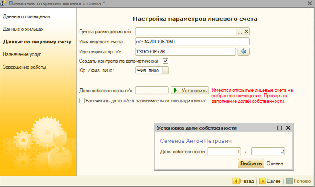
Task: Enable Рассчитать долю л/с в зависимости от площади
Action: pyautogui.click(x=82, y=101)
